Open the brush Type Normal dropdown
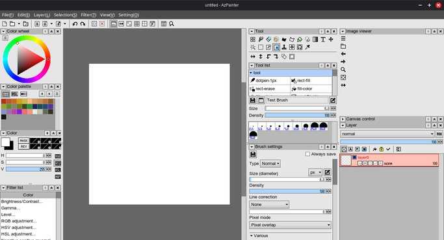Viewport: 444px width, 240px height. [270, 163]
